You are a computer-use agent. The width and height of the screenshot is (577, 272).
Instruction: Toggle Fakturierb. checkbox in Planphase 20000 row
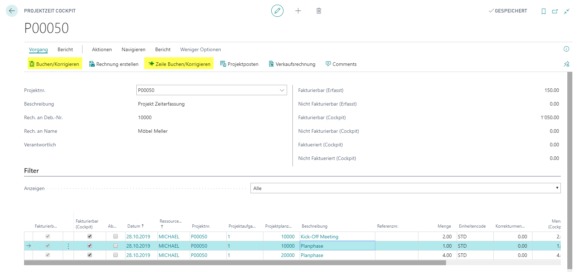click(x=48, y=255)
